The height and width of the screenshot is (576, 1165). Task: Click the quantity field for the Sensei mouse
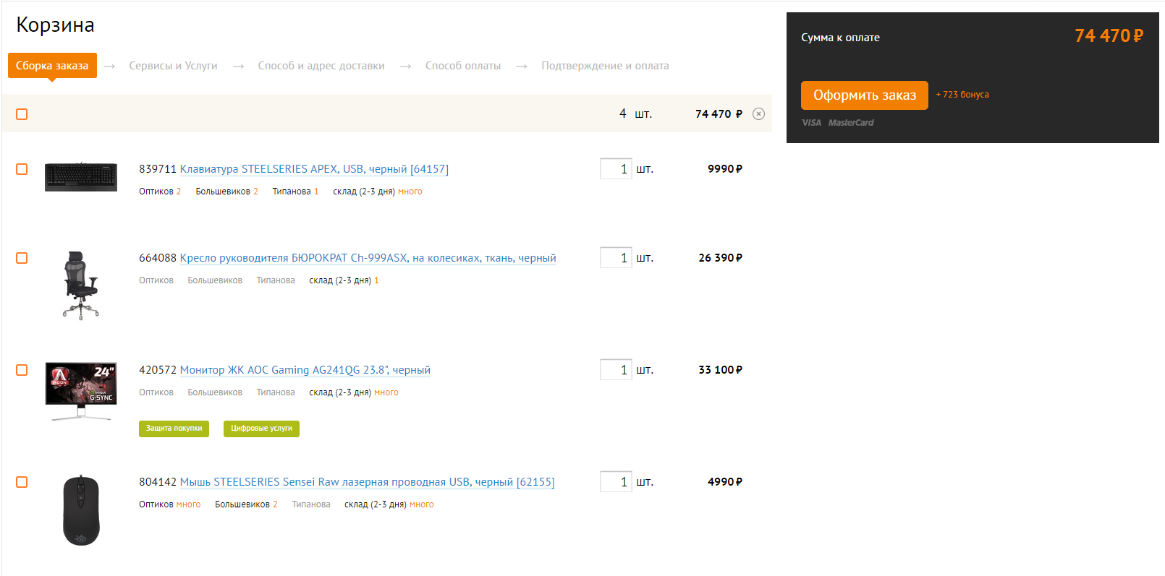[616, 482]
